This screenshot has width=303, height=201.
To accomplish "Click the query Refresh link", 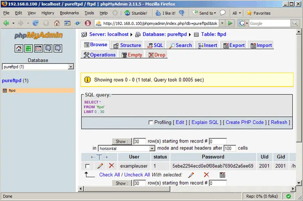I will click(x=279, y=122).
